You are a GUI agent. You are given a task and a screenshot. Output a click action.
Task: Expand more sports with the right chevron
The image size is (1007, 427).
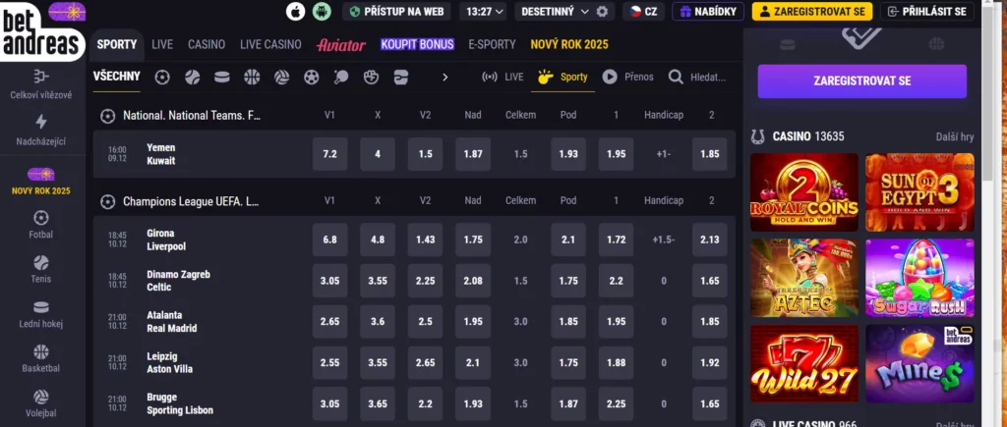click(x=444, y=77)
